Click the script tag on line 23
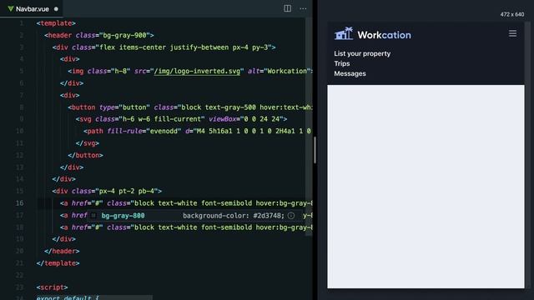534x300 pixels. point(52,287)
